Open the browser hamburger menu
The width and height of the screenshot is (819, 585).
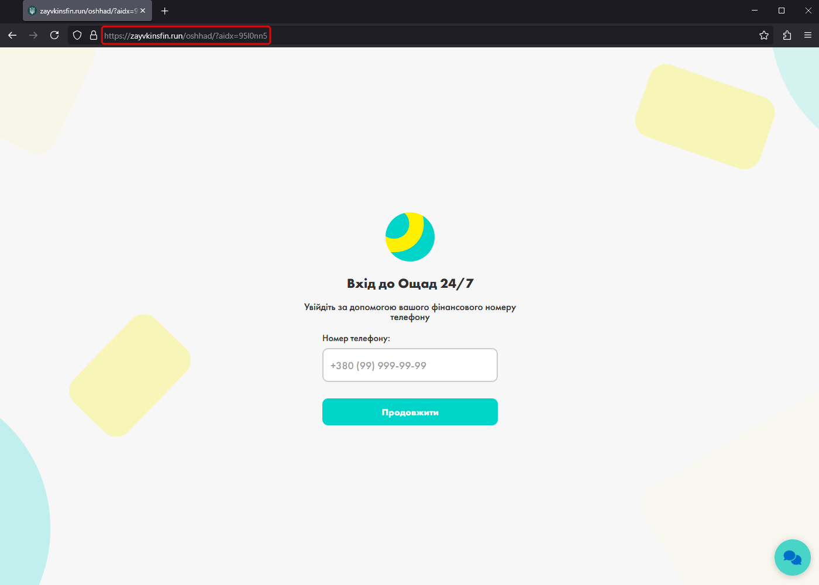(808, 36)
